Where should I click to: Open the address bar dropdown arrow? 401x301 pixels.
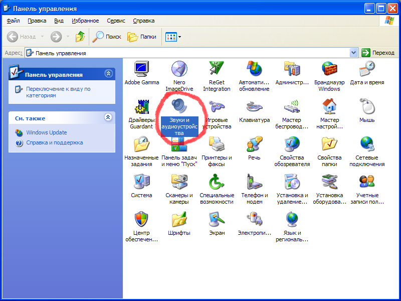tap(353, 53)
